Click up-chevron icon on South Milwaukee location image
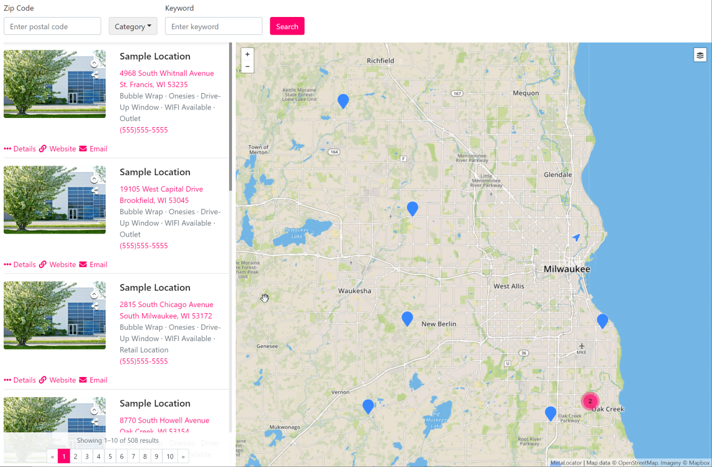The image size is (712, 467). (x=94, y=295)
